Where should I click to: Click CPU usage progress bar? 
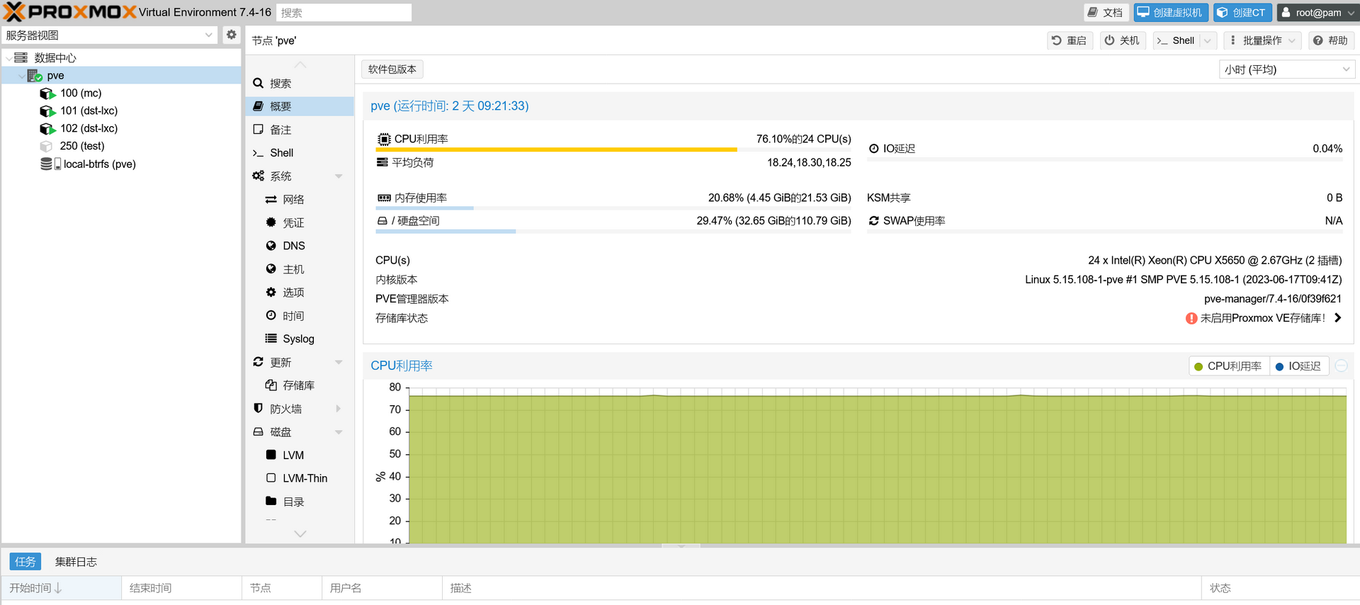coord(613,149)
